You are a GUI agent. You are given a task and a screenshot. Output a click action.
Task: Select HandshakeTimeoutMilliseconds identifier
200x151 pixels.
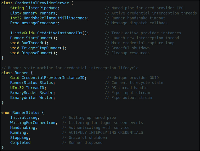[55, 18]
